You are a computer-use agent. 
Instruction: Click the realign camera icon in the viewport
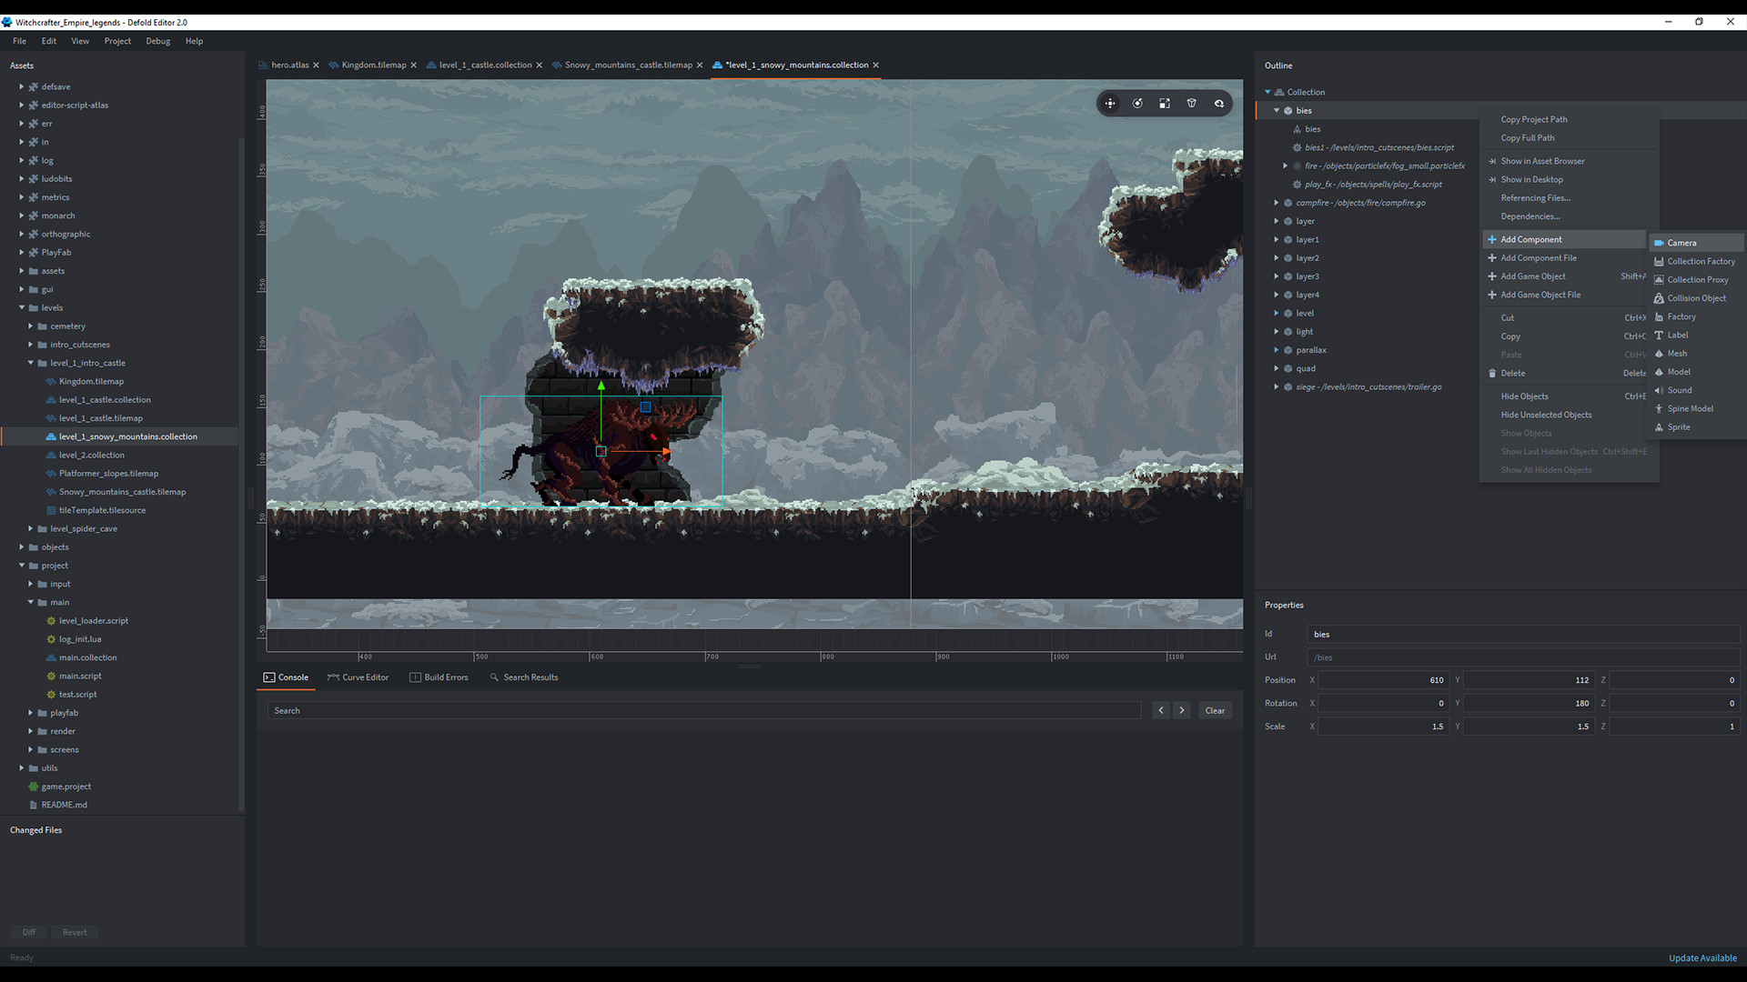[1219, 103]
